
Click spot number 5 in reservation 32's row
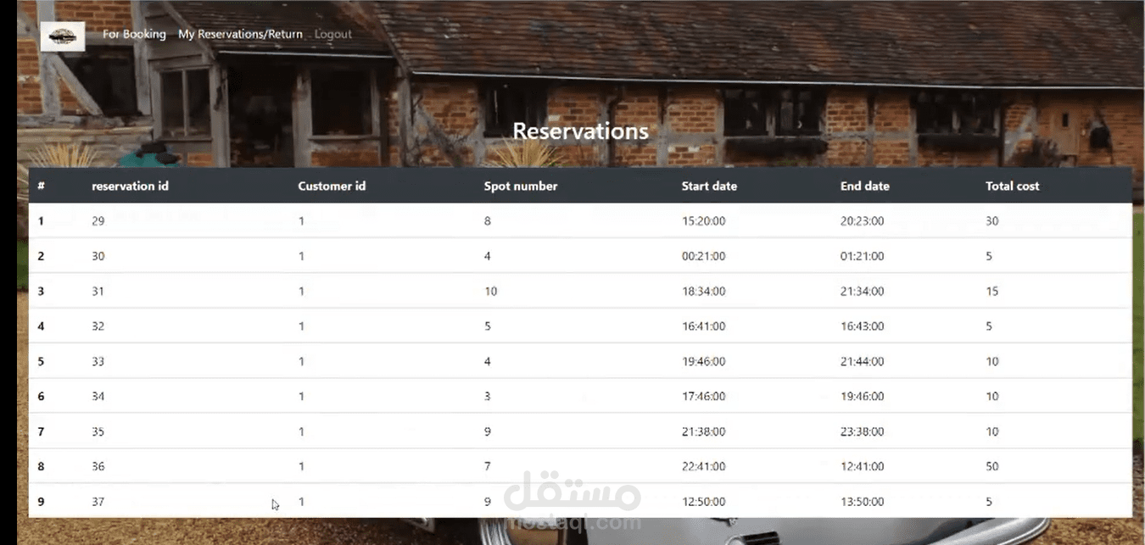tap(488, 326)
